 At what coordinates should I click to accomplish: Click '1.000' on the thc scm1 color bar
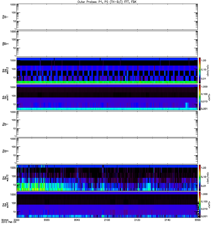click(204, 194)
